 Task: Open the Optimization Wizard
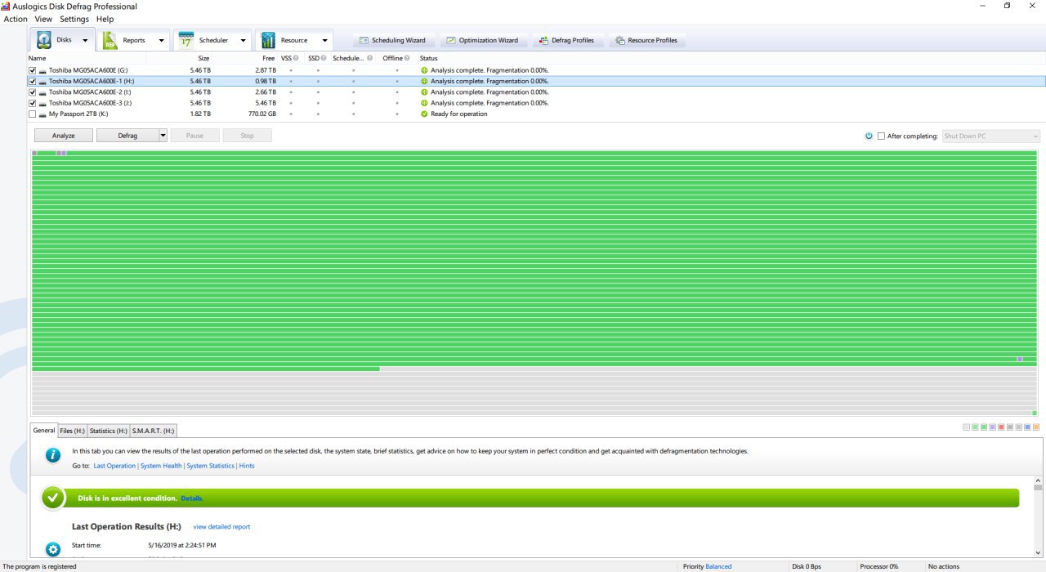pyautogui.click(x=482, y=40)
